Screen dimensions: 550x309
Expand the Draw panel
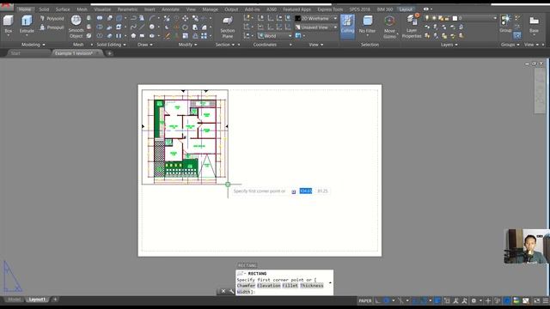pos(145,45)
